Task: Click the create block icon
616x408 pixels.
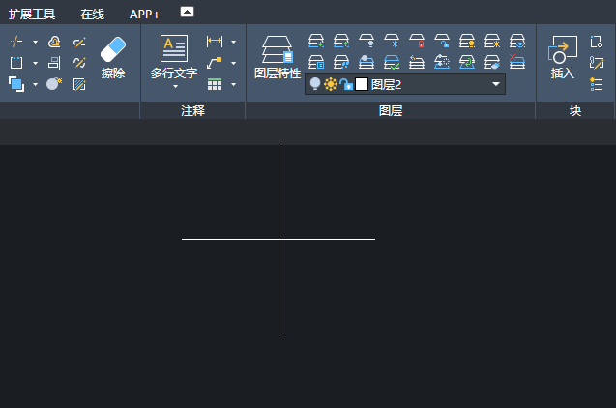Action: [x=597, y=42]
